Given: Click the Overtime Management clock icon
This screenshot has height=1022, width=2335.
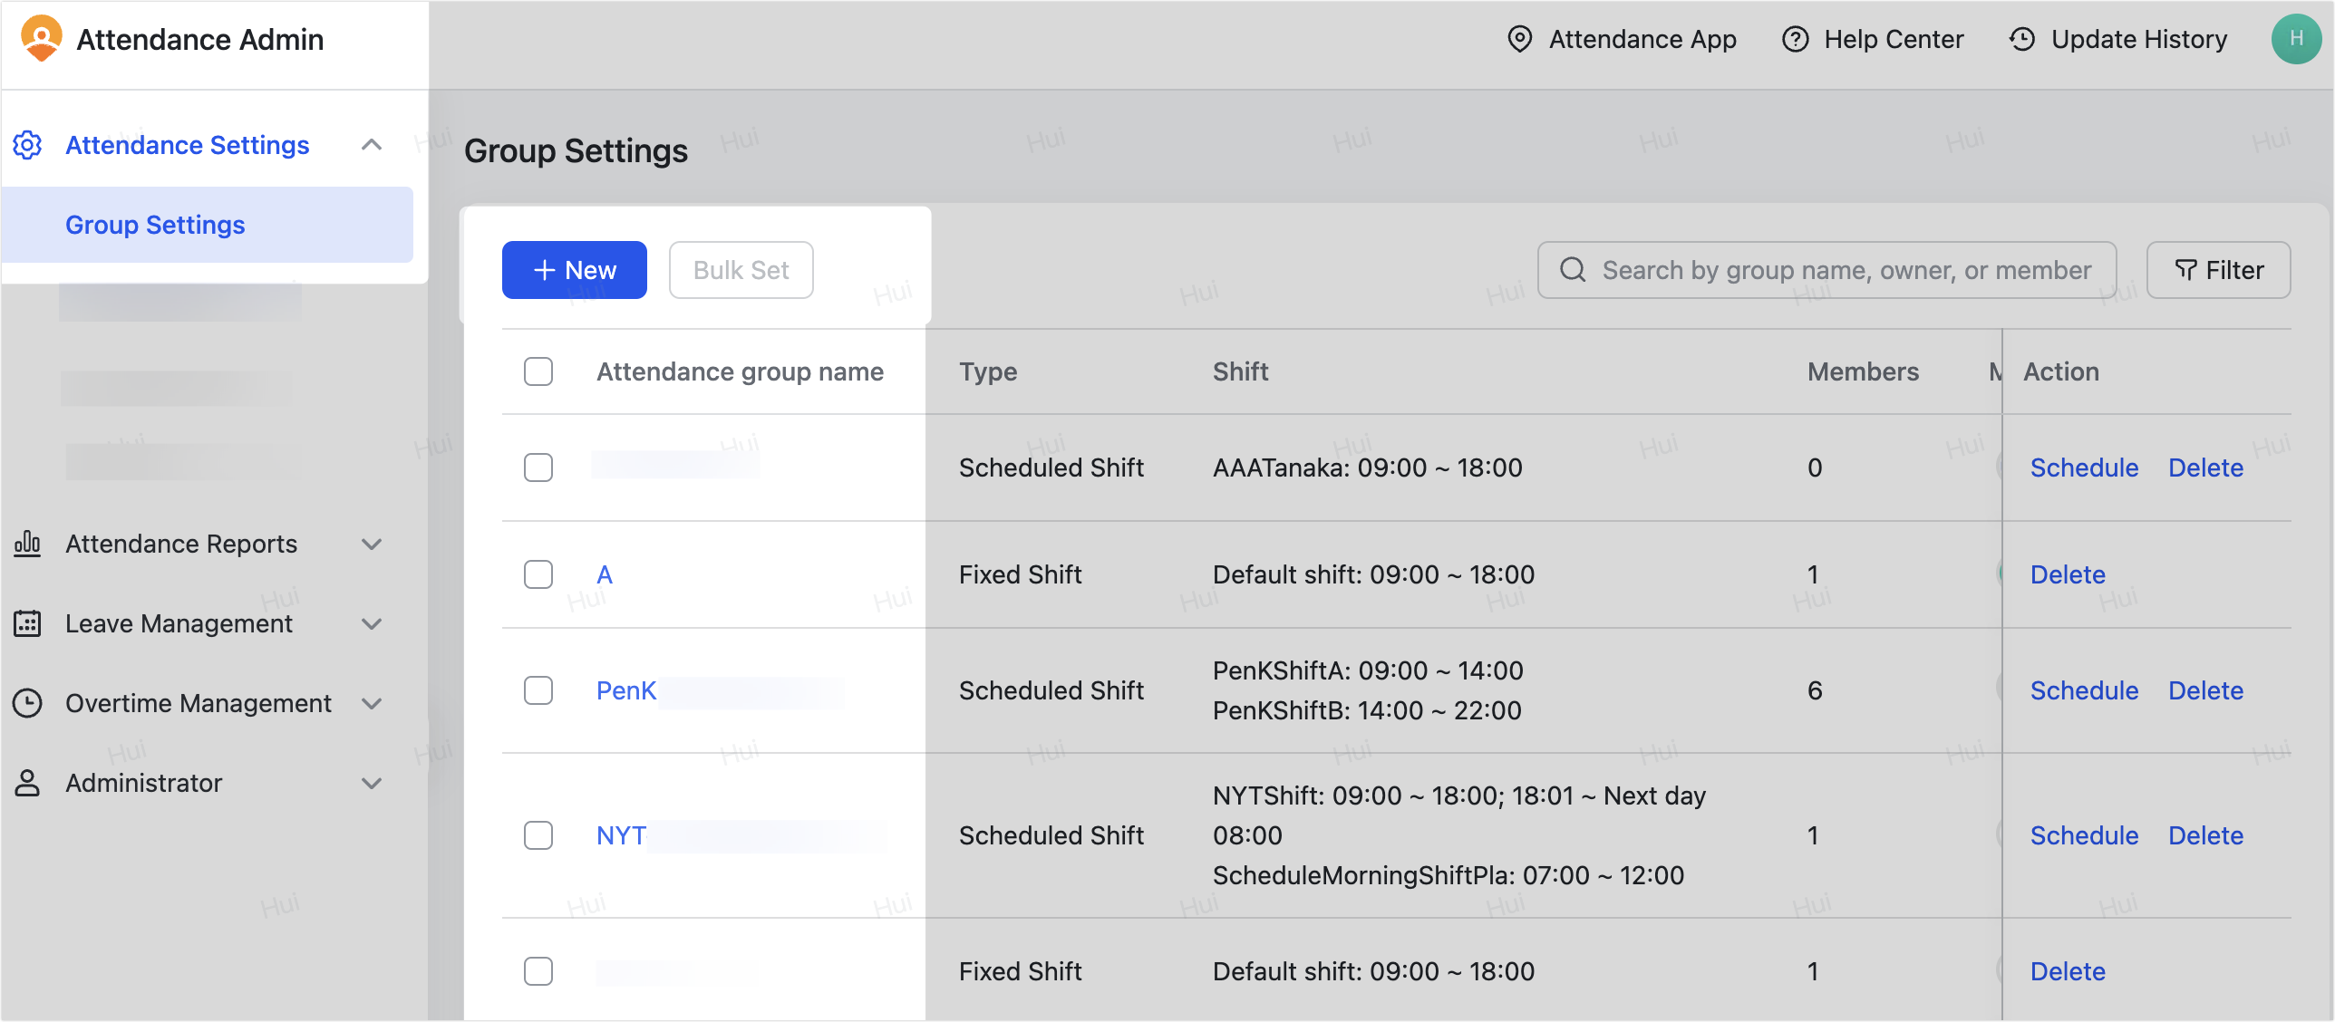Looking at the screenshot, I should click(27, 703).
